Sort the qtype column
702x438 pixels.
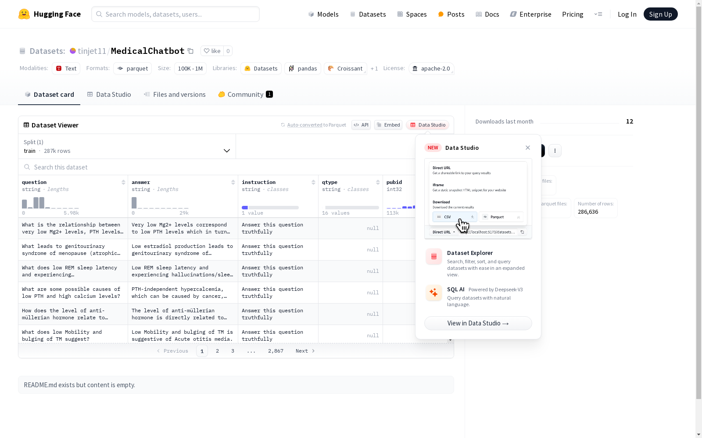(x=378, y=182)
